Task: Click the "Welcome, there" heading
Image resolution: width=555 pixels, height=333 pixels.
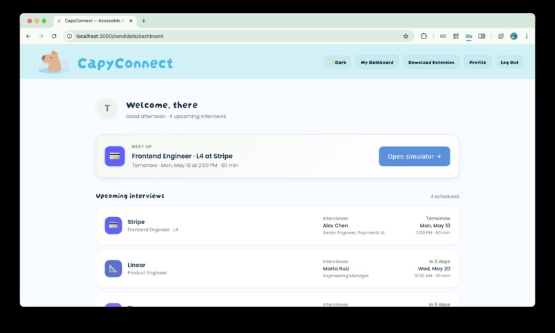Action: (162, 105)
